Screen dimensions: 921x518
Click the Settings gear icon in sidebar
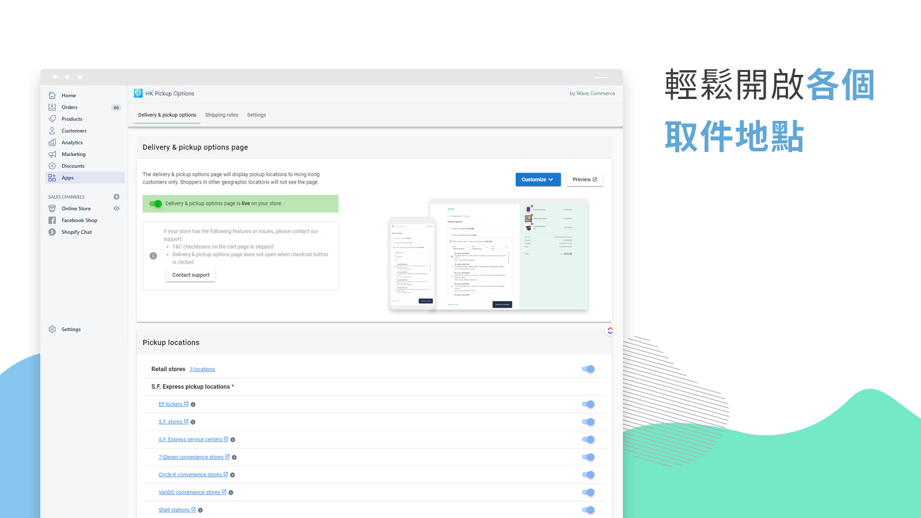point(52,329)
